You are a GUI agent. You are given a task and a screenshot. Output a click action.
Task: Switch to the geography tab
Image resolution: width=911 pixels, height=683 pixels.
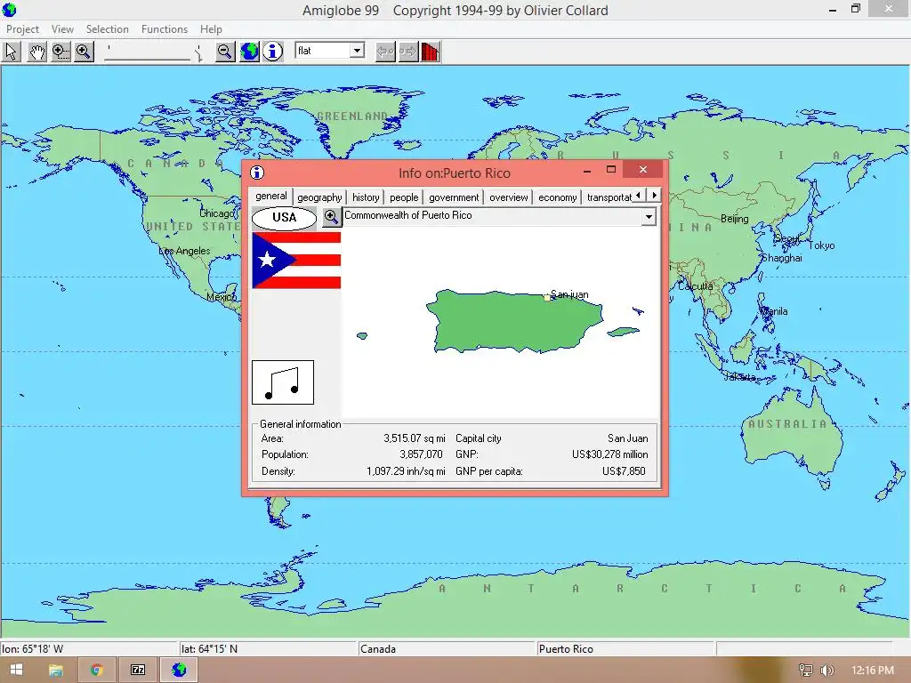[x=319, y=197]
